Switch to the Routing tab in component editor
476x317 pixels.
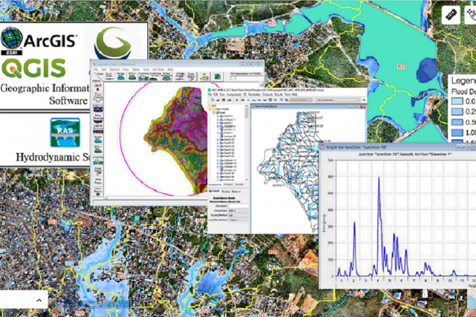click(226, 191)
